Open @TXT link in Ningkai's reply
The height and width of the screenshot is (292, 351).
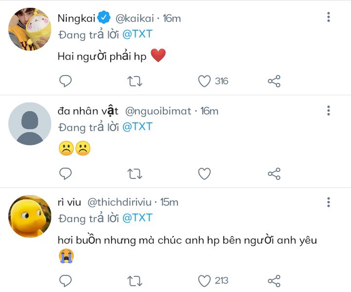click(137, 35)
